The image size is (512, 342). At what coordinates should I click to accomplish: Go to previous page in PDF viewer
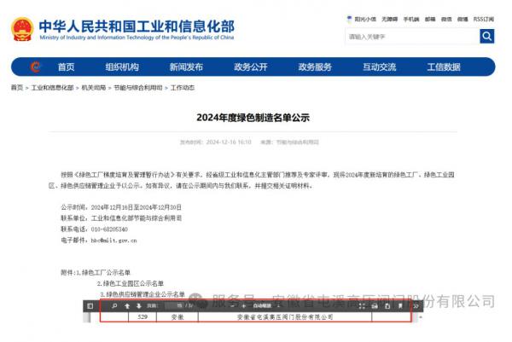tap(126, 305)
